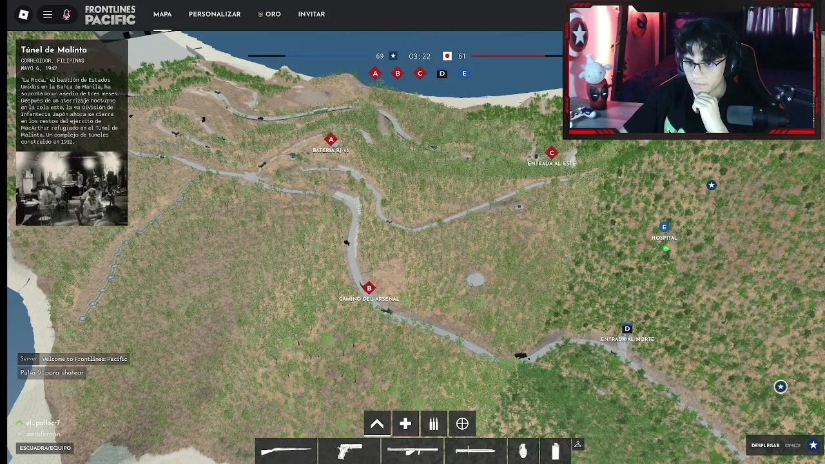Click the blue star spawn point near Hospital
Image resolution: width=825 pixels, height=464 pixels.
712,185
